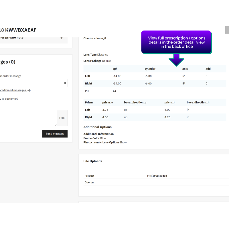Viewport: 229px width, 229px height.
Task: Click the purple callout's down arrow
Action: pos(176,60)
